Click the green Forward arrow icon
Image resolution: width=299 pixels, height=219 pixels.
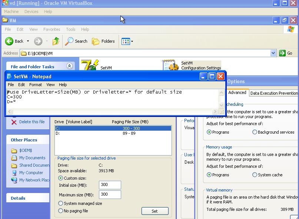point(38,41)
